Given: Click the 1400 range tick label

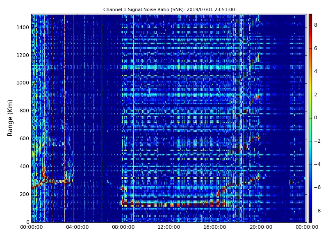Looking at the screenshot, I should [23, 27].
